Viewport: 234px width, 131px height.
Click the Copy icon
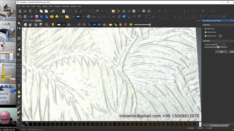pos(41,11)
